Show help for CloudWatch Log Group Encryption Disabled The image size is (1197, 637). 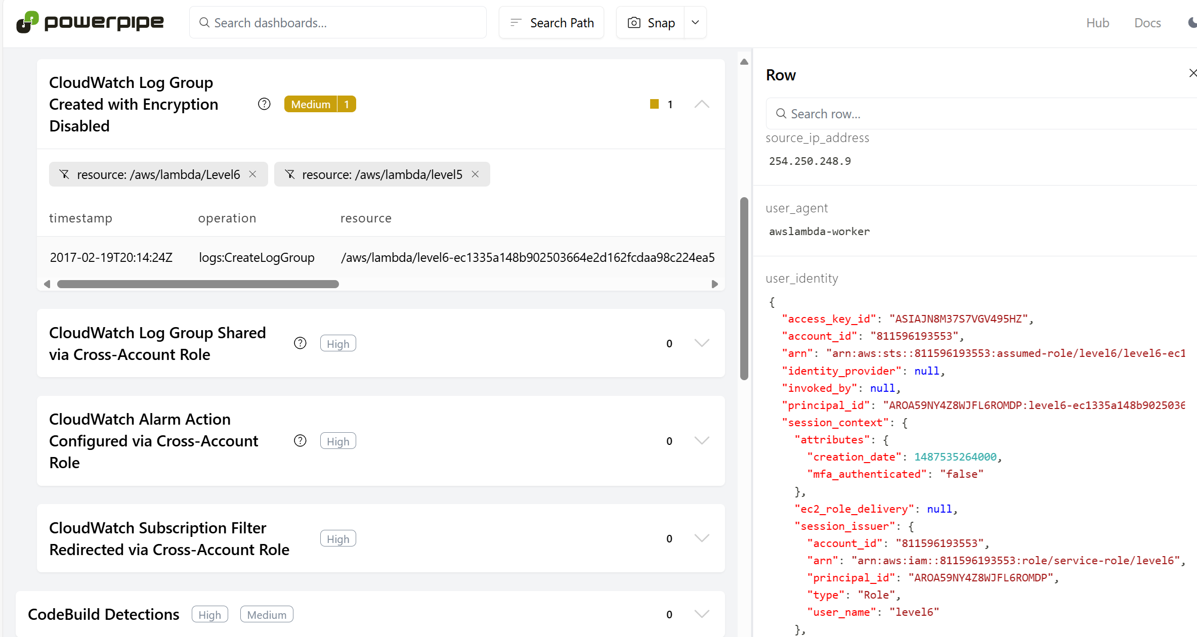(x=264, y=104)
